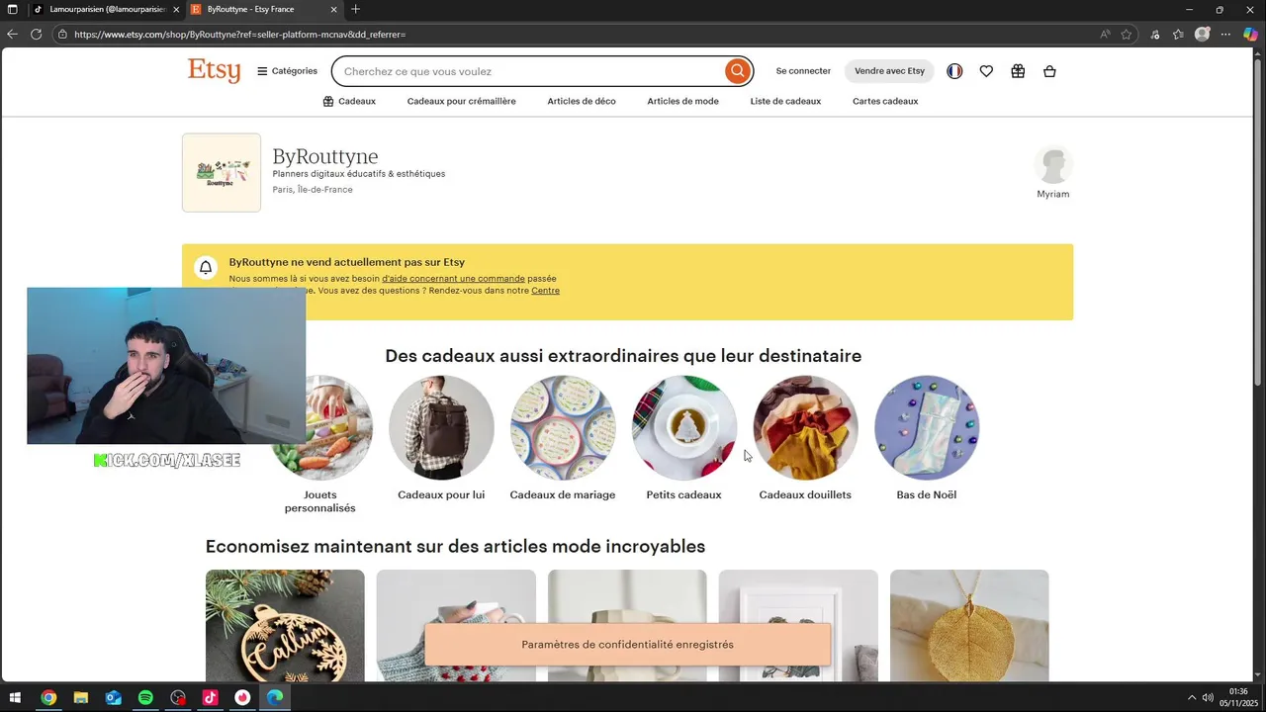Image resolution: width=1266 pixels, height=712 pixels.
Task: Click the Myriam owner name
Action: [1052, 194]
